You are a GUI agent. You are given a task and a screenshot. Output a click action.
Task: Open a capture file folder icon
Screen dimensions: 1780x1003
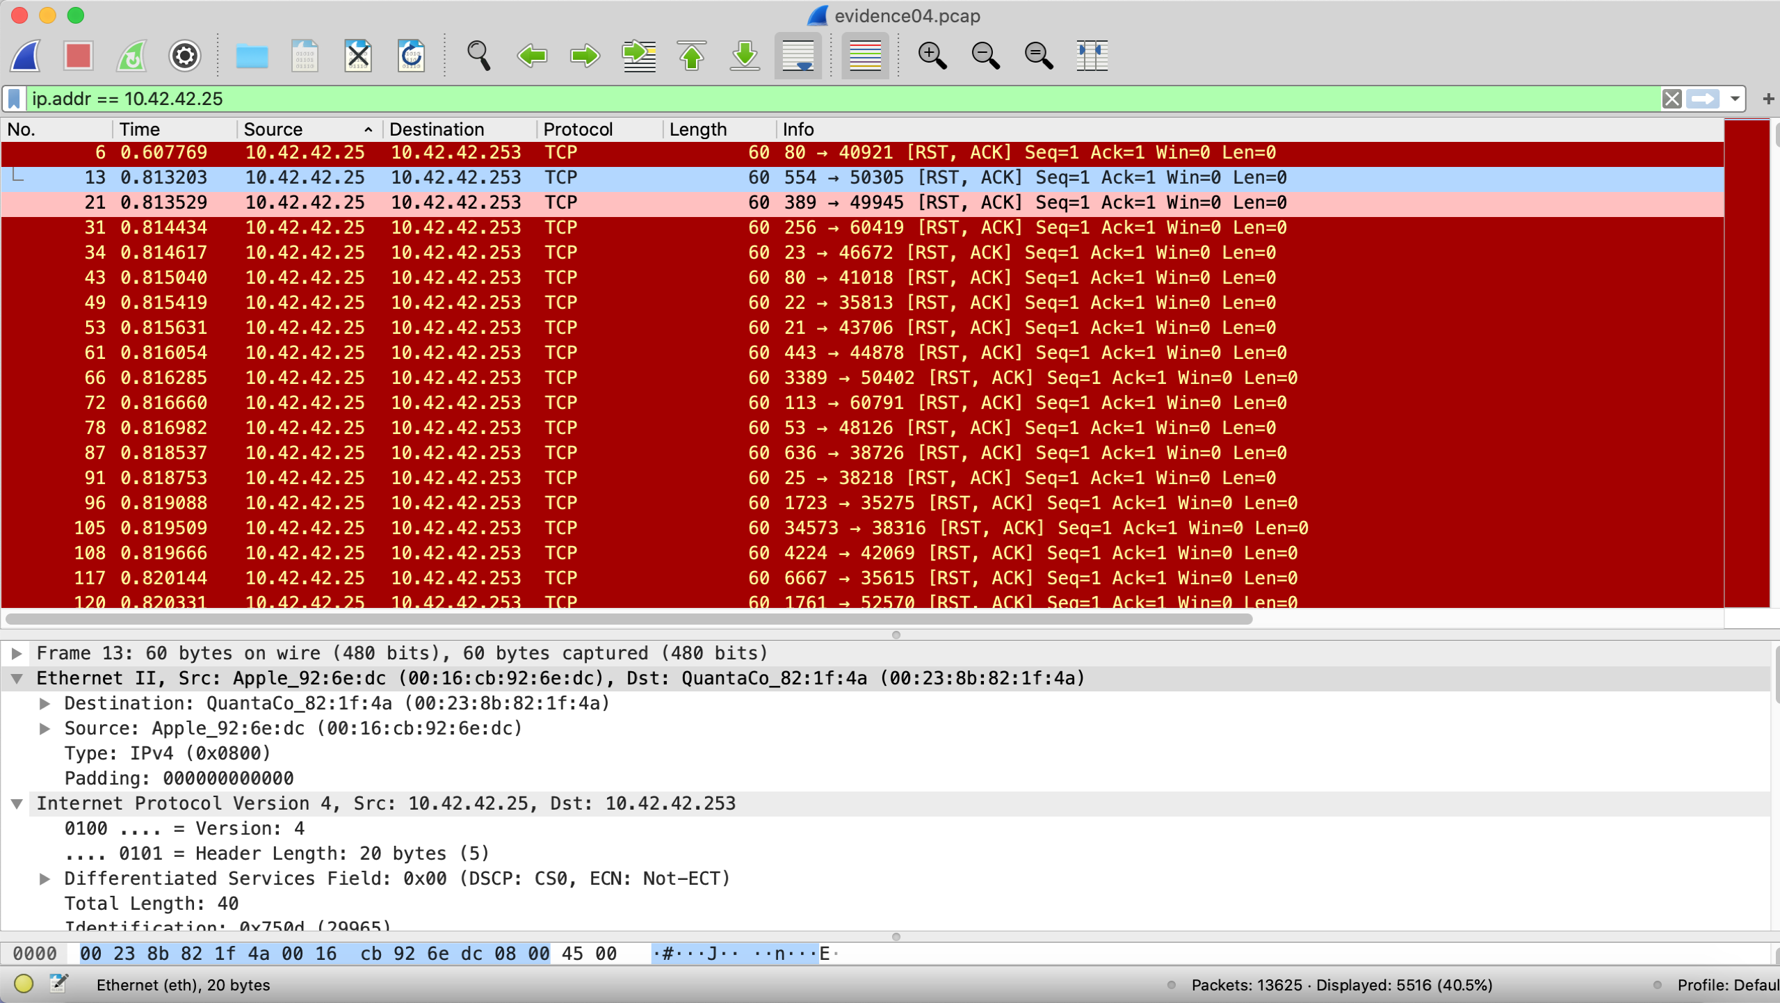pos(252,56)
